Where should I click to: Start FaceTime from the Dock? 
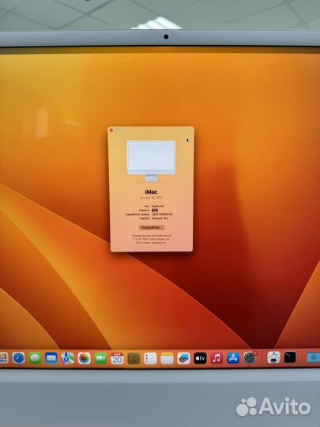pyautogui.click(x=100, y=358)
